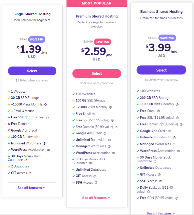
Task: Open tooltip for Business Free CDN value
Action: 177,198
